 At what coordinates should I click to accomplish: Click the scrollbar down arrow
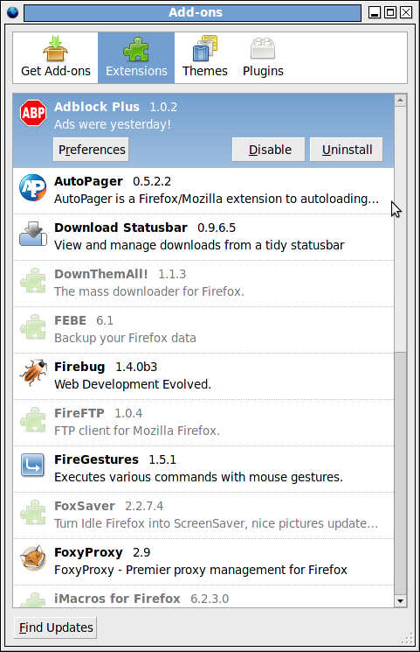[x=401, y=601]
